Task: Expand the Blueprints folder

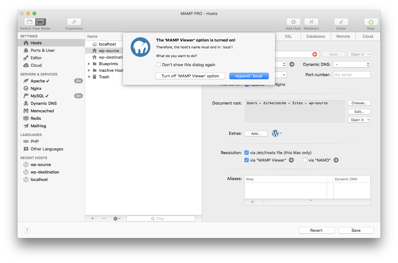Action: coord(89,64)
